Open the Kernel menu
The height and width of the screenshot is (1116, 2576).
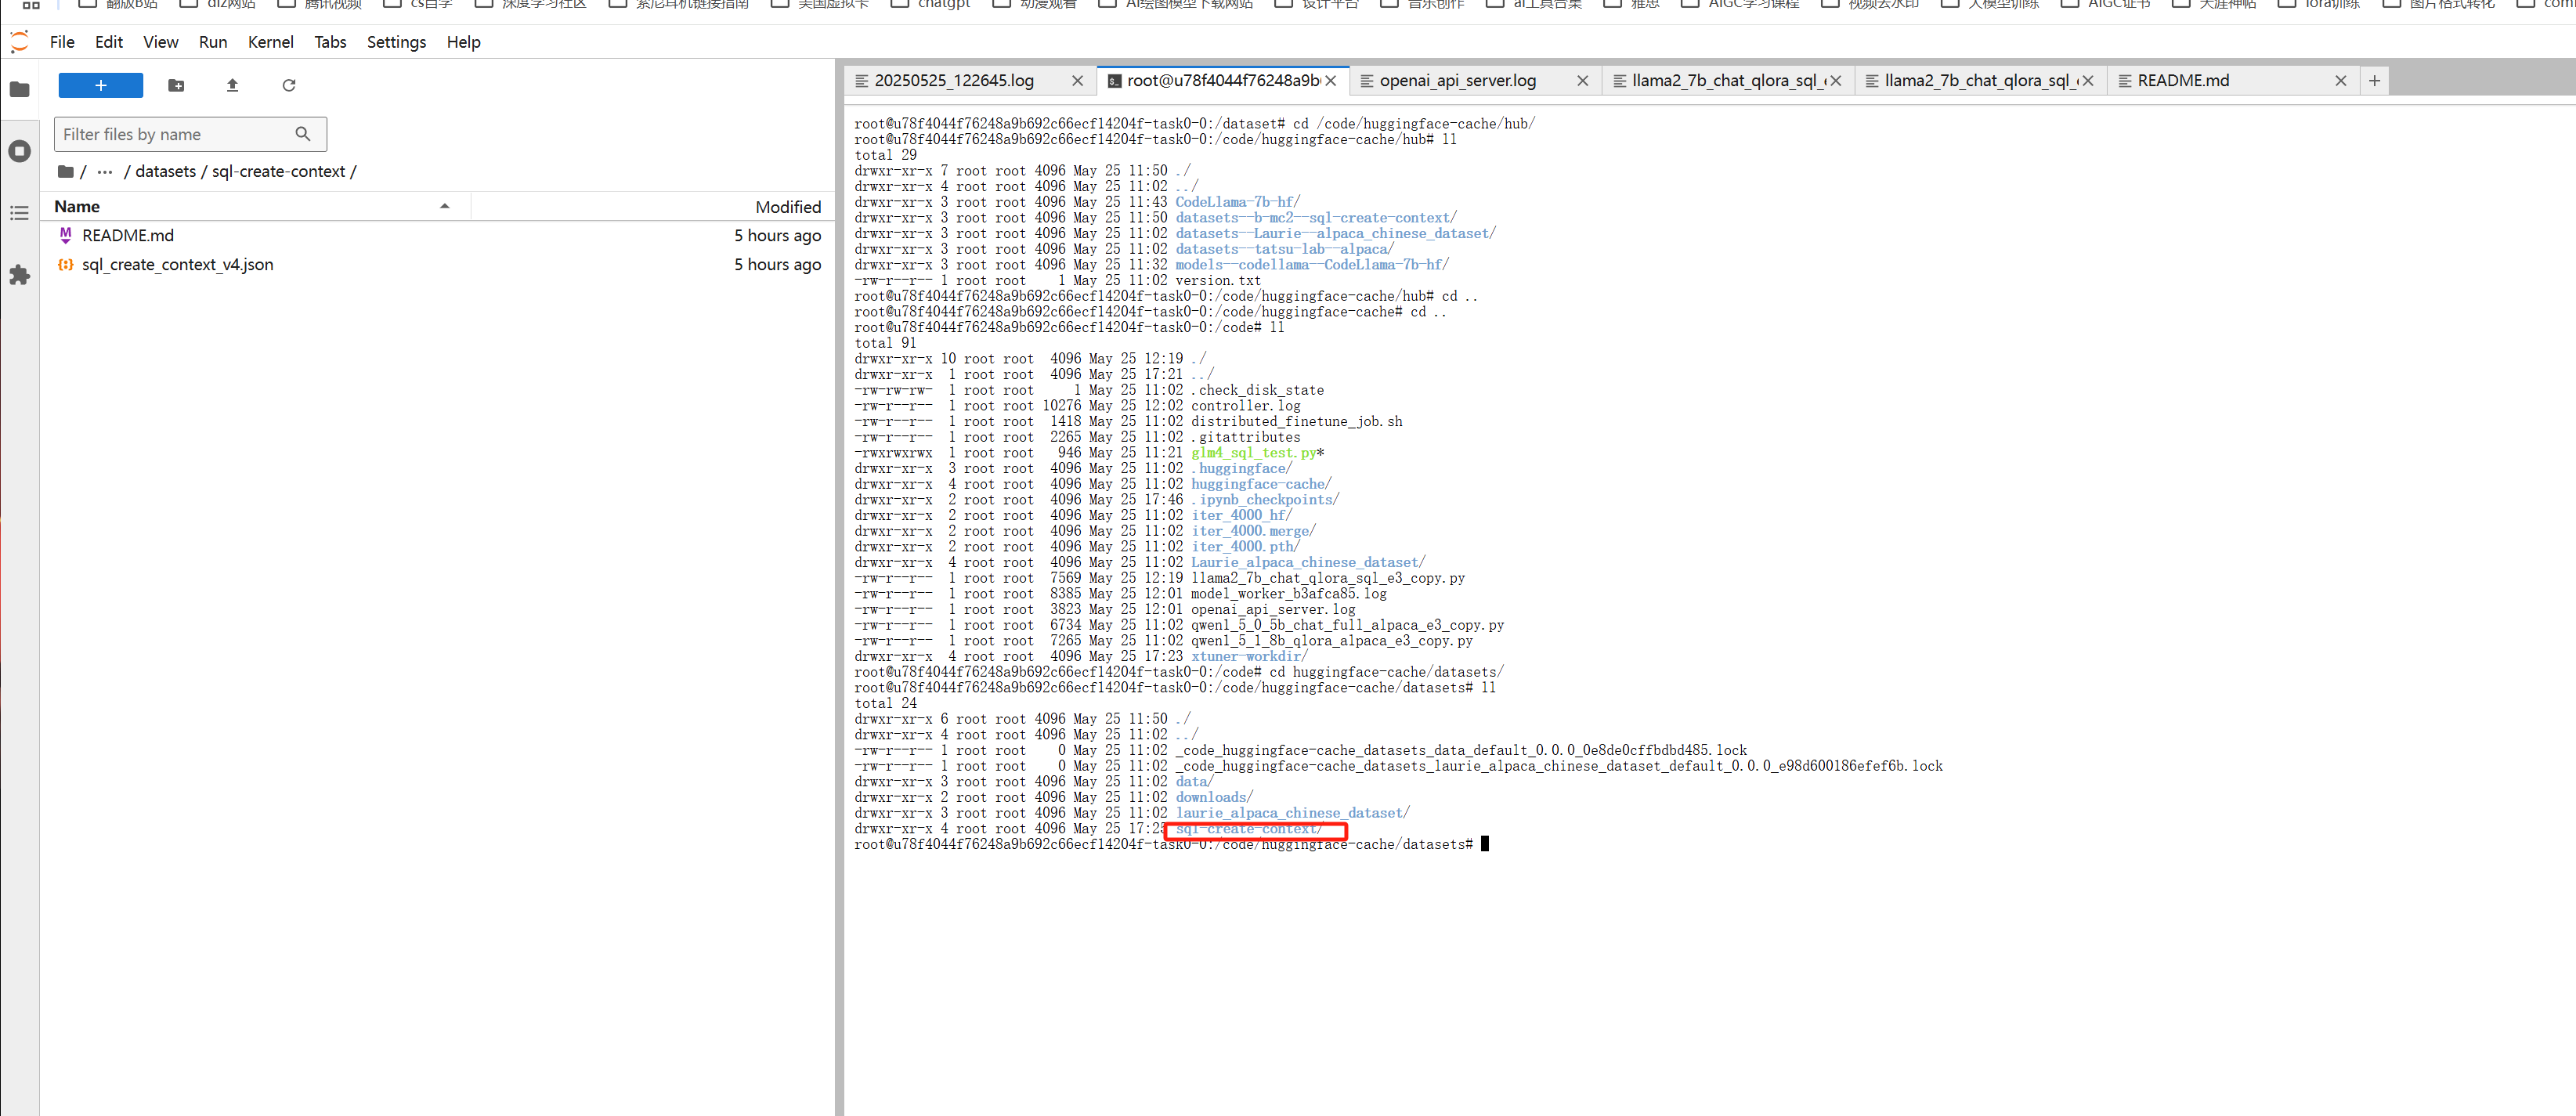[270, 42]
